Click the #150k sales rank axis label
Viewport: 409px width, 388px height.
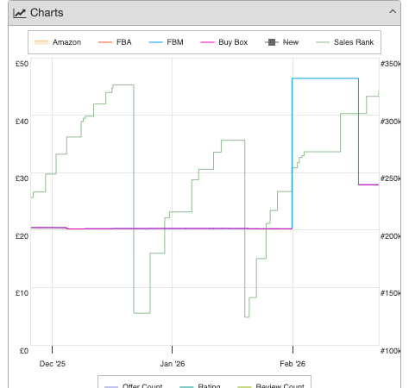pyautogui.click(x=390, y=293)
